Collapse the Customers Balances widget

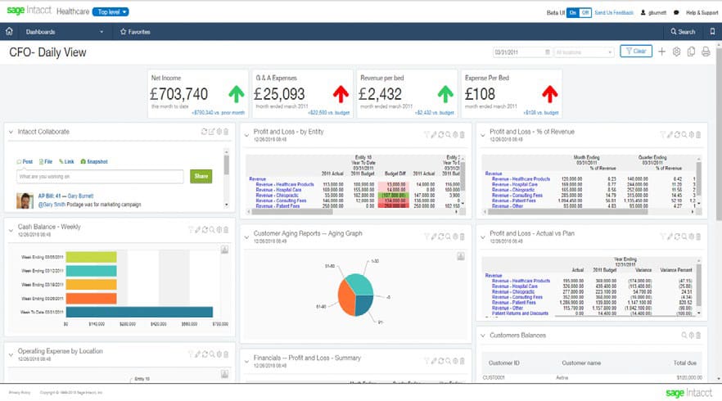click(x=483, y=336)
